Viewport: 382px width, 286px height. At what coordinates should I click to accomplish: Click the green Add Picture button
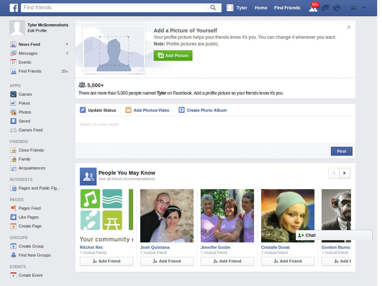tap(173, 55)
